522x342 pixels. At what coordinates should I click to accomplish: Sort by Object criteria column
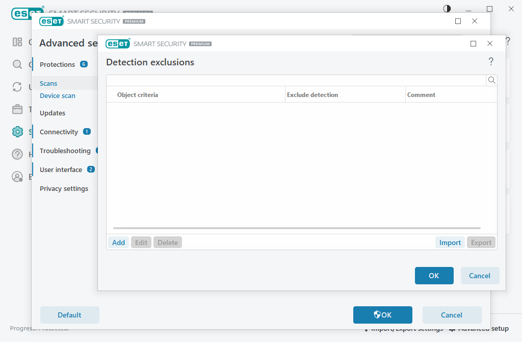[x=196, y=94]
